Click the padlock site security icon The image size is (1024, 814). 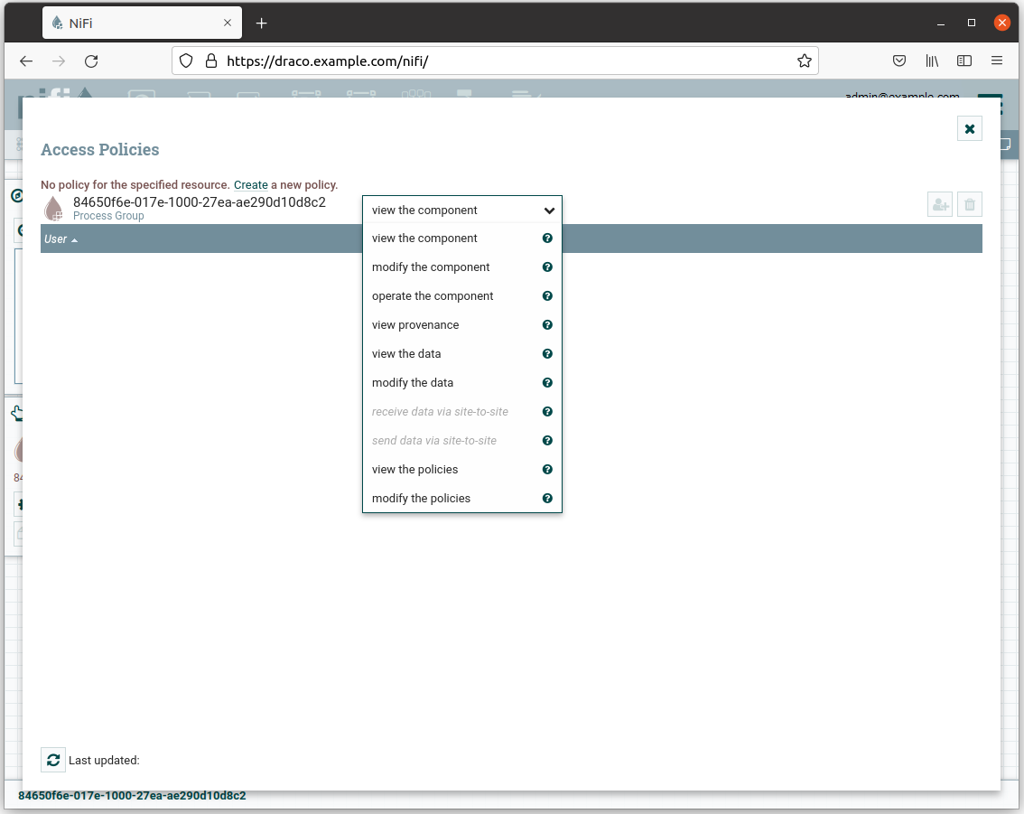[x=211, y=61]
